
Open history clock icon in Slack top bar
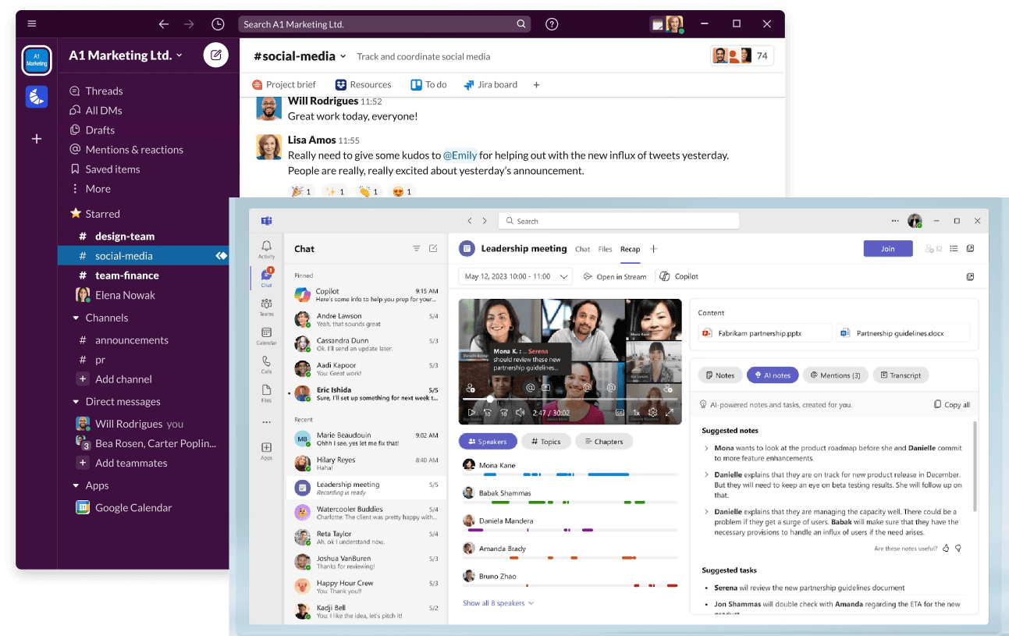(x=218, y=24)
